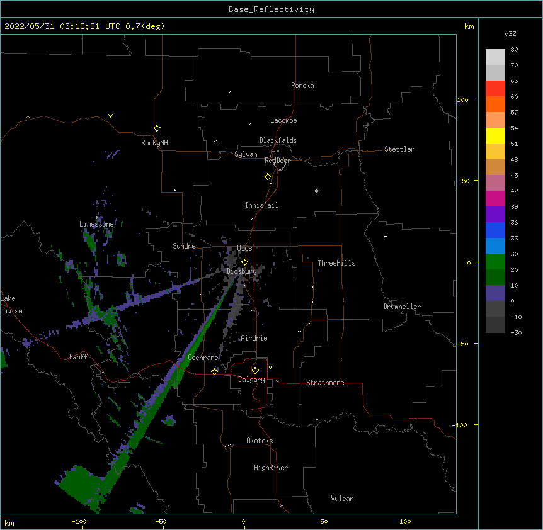Click the yellow V marker east of Calgary
This screenshot has width=543, height=530.
tap(270, 368)
